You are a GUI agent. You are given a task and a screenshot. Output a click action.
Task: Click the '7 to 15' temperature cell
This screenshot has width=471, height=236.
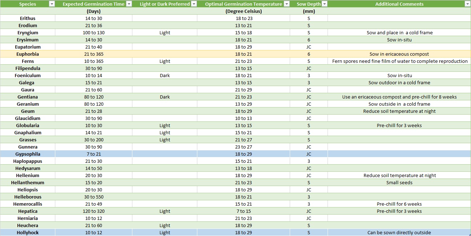243,211
